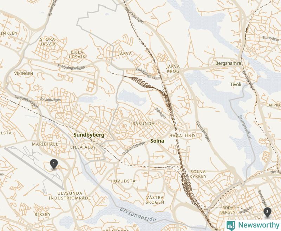Click the Järva Krog label

[x=173, y=69]
